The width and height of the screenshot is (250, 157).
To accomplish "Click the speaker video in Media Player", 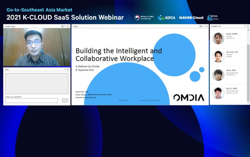I will [37, 47].
